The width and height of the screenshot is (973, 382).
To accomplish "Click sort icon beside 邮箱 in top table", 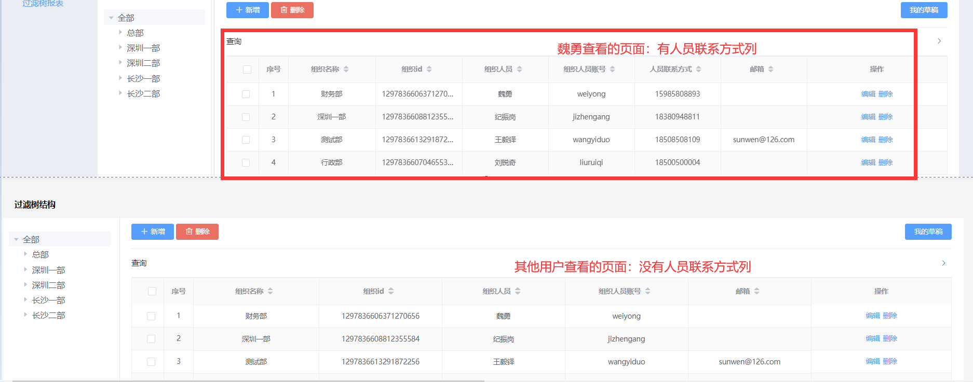I will click(x=771, y=69).
